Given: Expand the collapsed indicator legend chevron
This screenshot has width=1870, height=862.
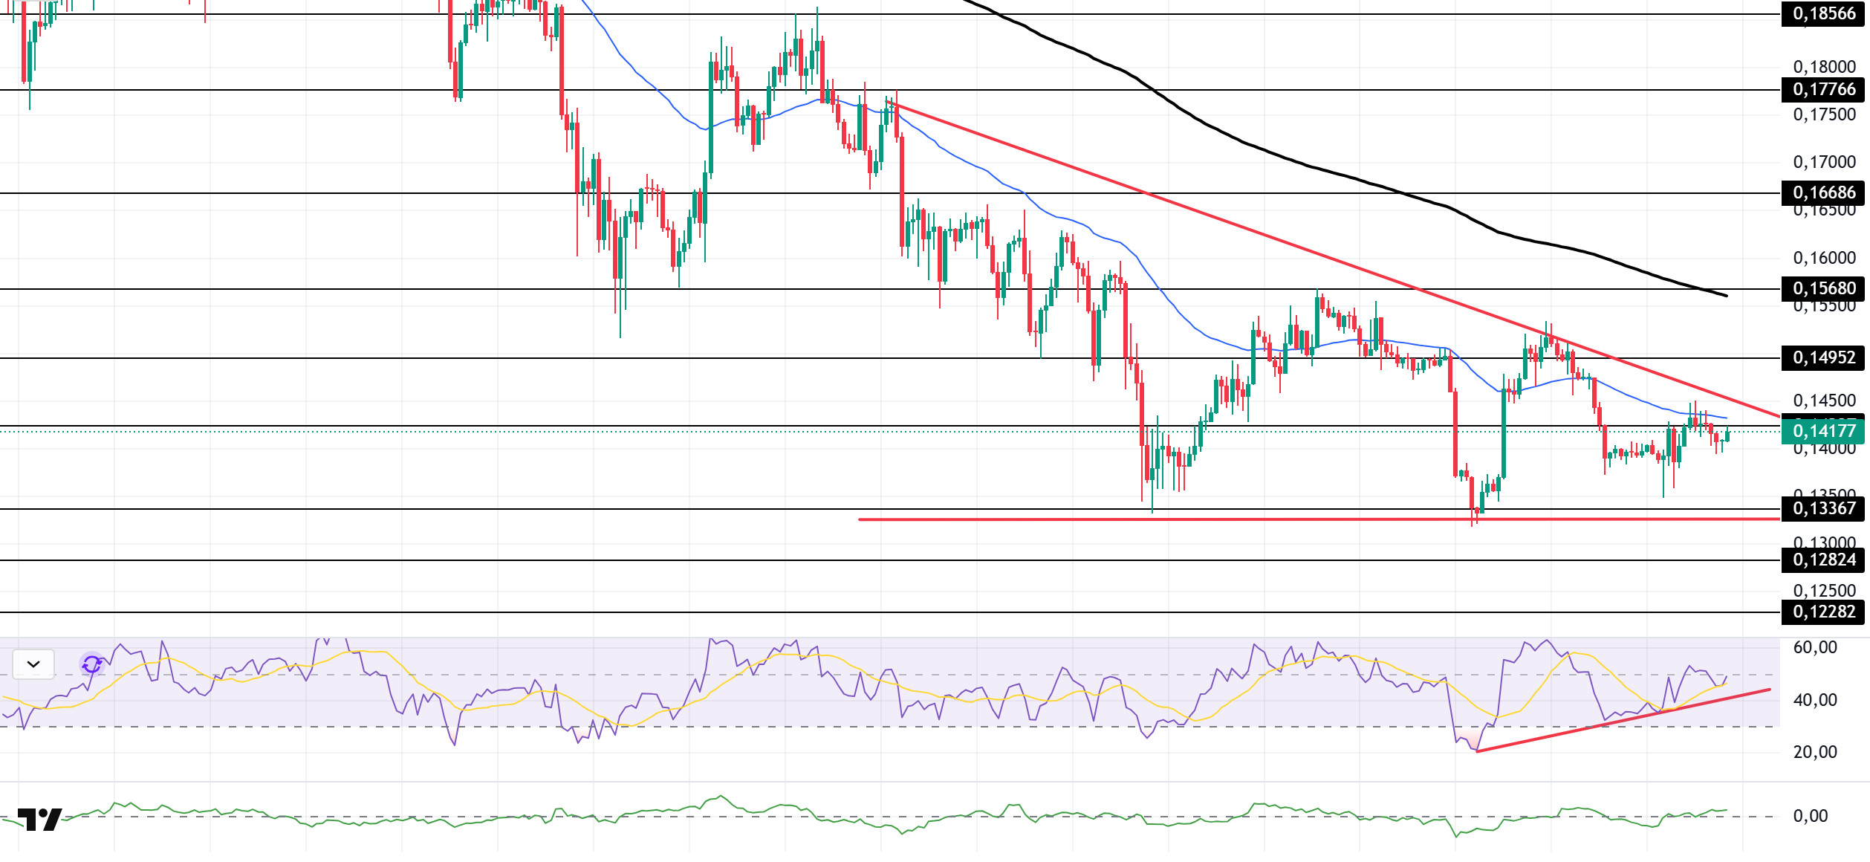Looking at the screenshot, I should tap(33, 664).
